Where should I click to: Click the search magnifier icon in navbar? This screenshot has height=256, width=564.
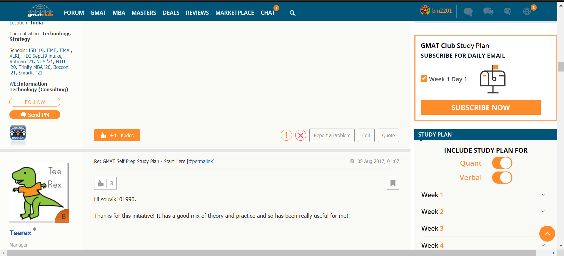pyautogui.click(x=292, y=13)
